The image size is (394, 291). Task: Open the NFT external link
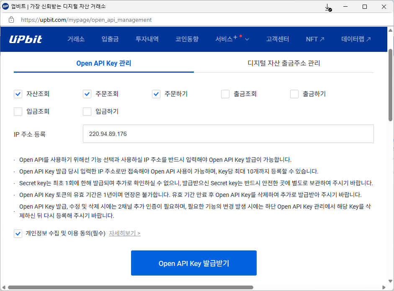(315, 39)
